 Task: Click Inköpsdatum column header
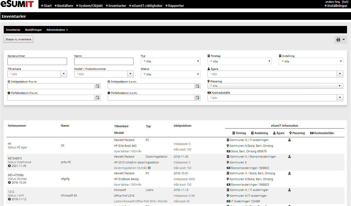click(x=182, y=126)
